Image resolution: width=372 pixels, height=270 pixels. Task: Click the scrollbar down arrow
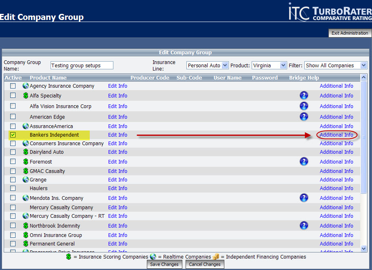pyautogui.click(x=363, y=249)
